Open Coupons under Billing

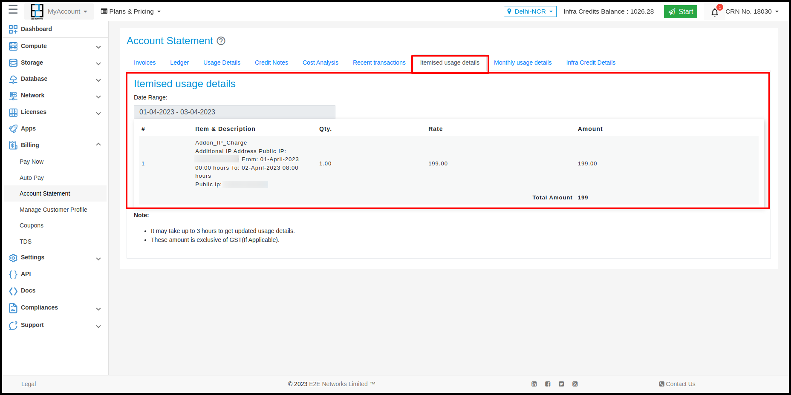tap(32, 225)
